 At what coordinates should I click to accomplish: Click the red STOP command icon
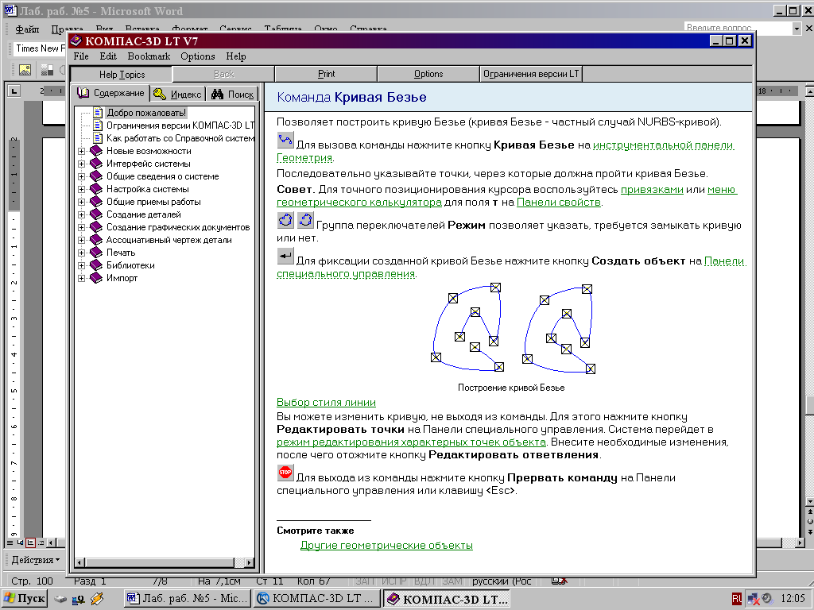point(285,473)
